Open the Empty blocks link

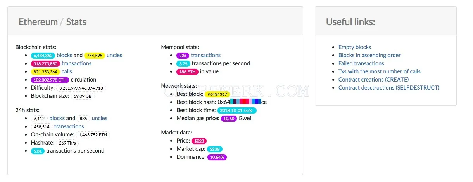[x=355, y=47]
